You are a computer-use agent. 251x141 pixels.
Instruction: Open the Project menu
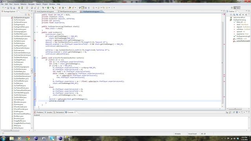coord(45,4)
